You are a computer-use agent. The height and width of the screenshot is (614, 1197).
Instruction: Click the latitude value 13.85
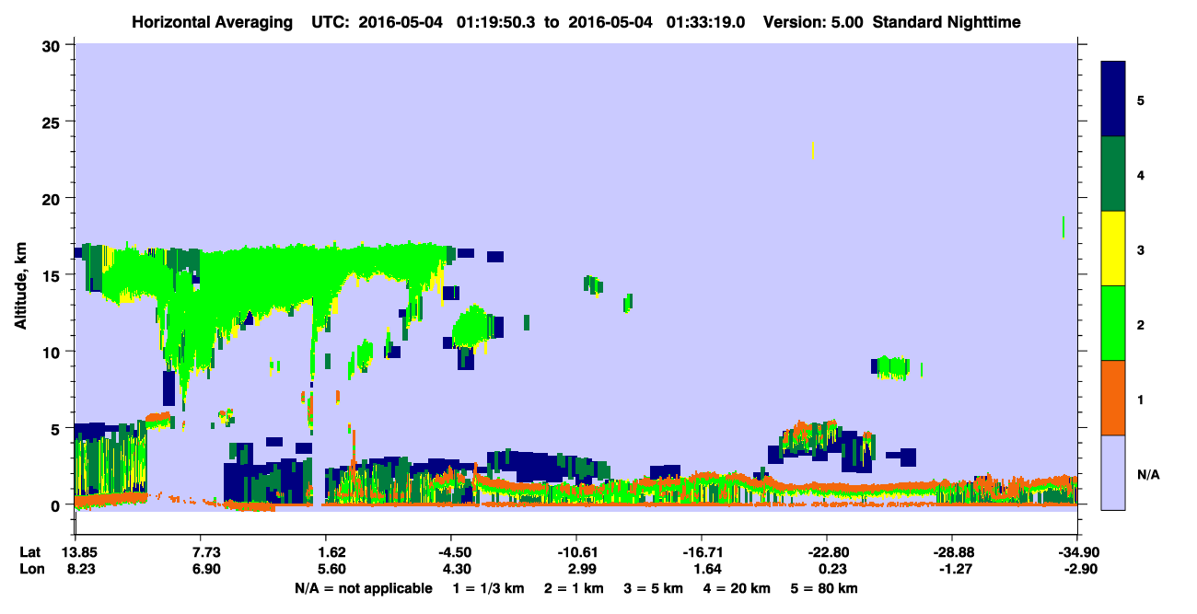click(x=81, y=552)
